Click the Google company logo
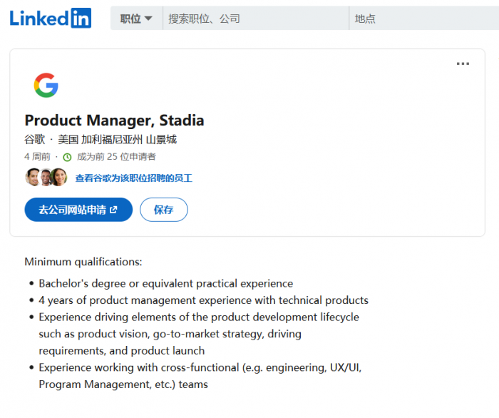Image resolution: width=499 pixels, height=418 pixels. point(46,86)
